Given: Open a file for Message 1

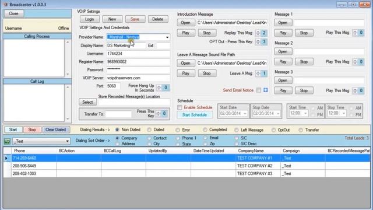Looking at the screenshot, I should click(x=283, y=23).
